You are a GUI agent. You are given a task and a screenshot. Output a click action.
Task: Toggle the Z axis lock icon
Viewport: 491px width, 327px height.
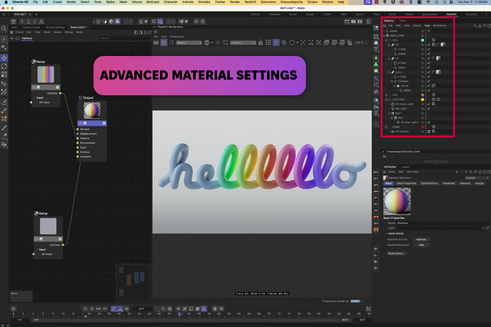[35, 21]
